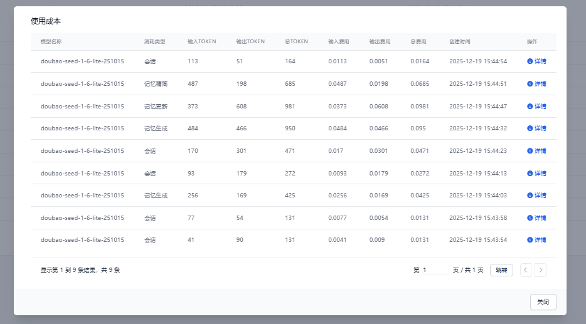Click the 总TOKEN column header
586x324 pixels.
tap(296, 41)
